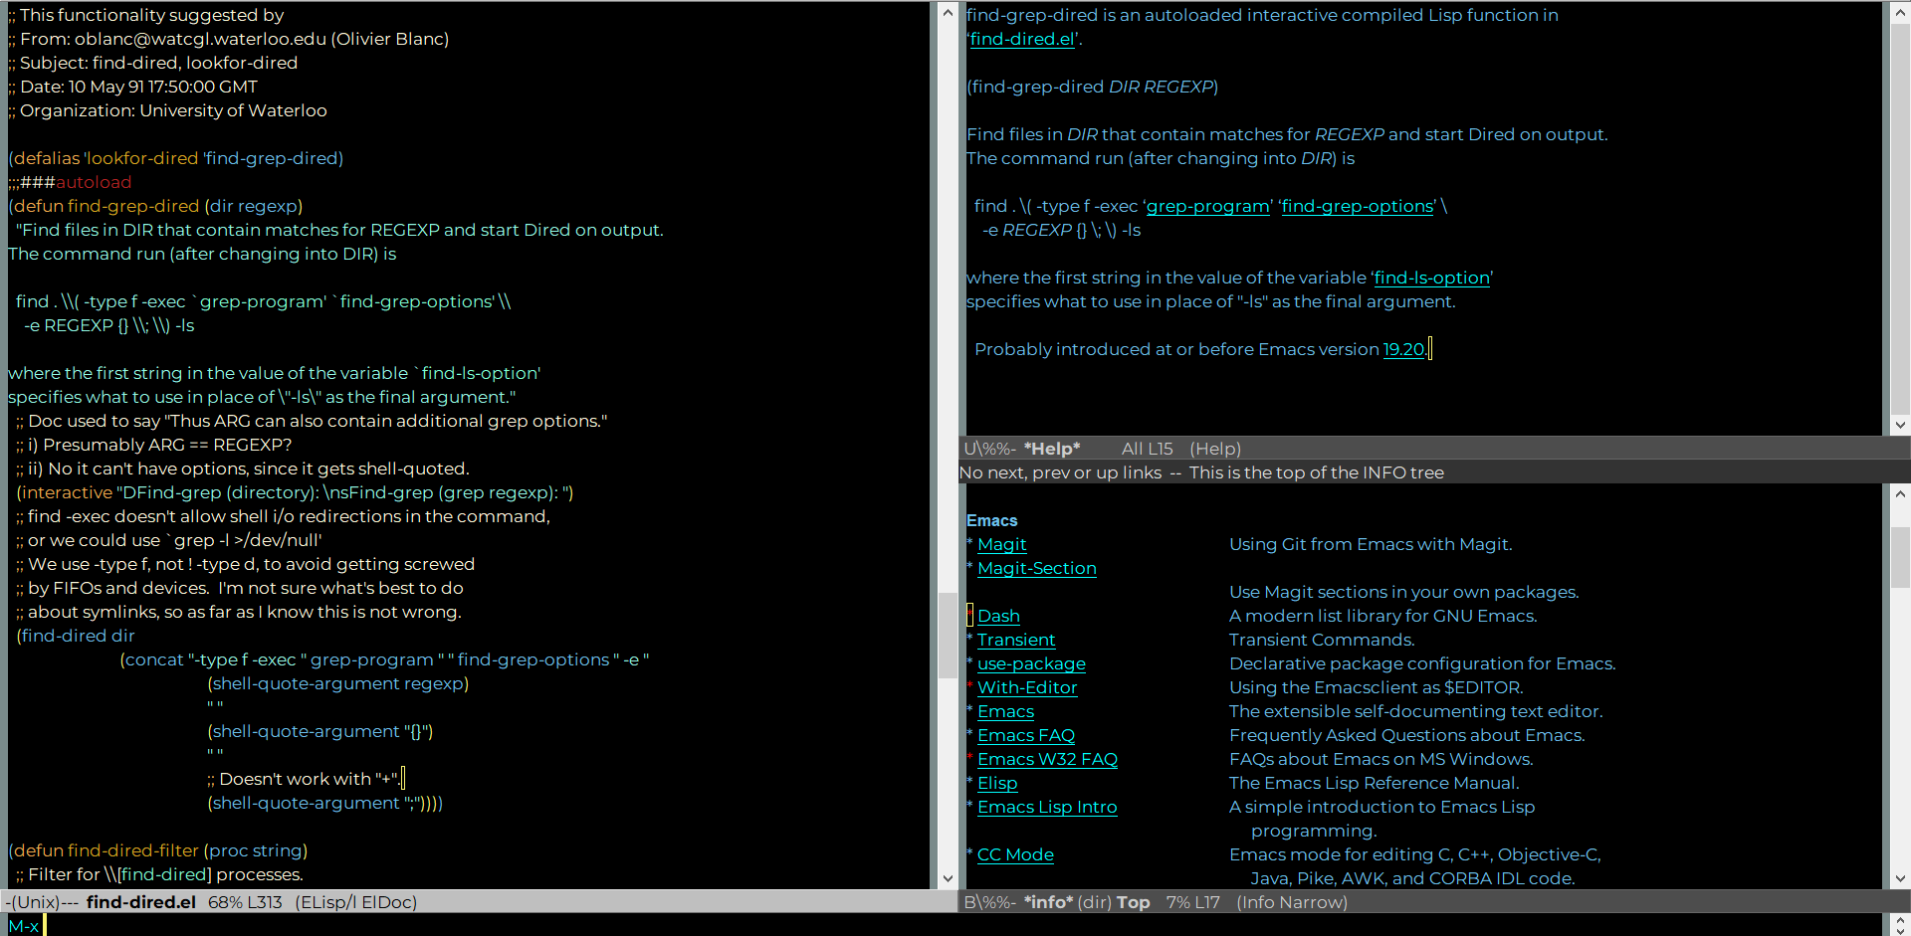Open the Elisp reference manual entry
The width and height of the screenshot is (1911, 936).
(997, 783)
